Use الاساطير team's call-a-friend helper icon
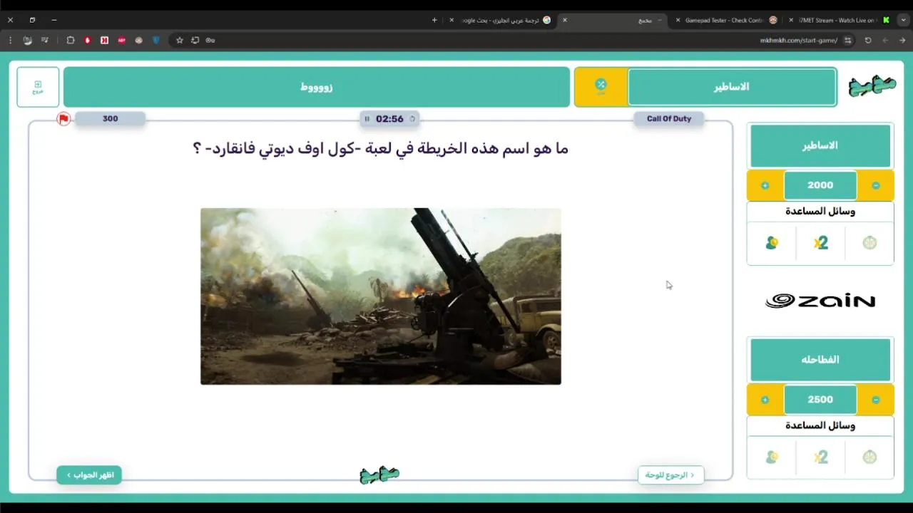The image size is (913, 513). pos(772,243)
